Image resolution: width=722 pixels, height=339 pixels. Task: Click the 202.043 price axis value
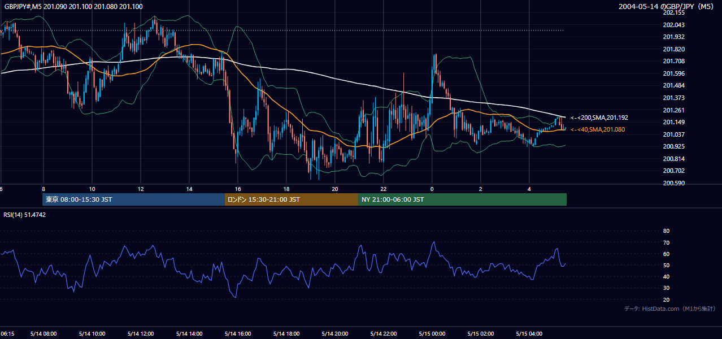[x=673, y=25]
